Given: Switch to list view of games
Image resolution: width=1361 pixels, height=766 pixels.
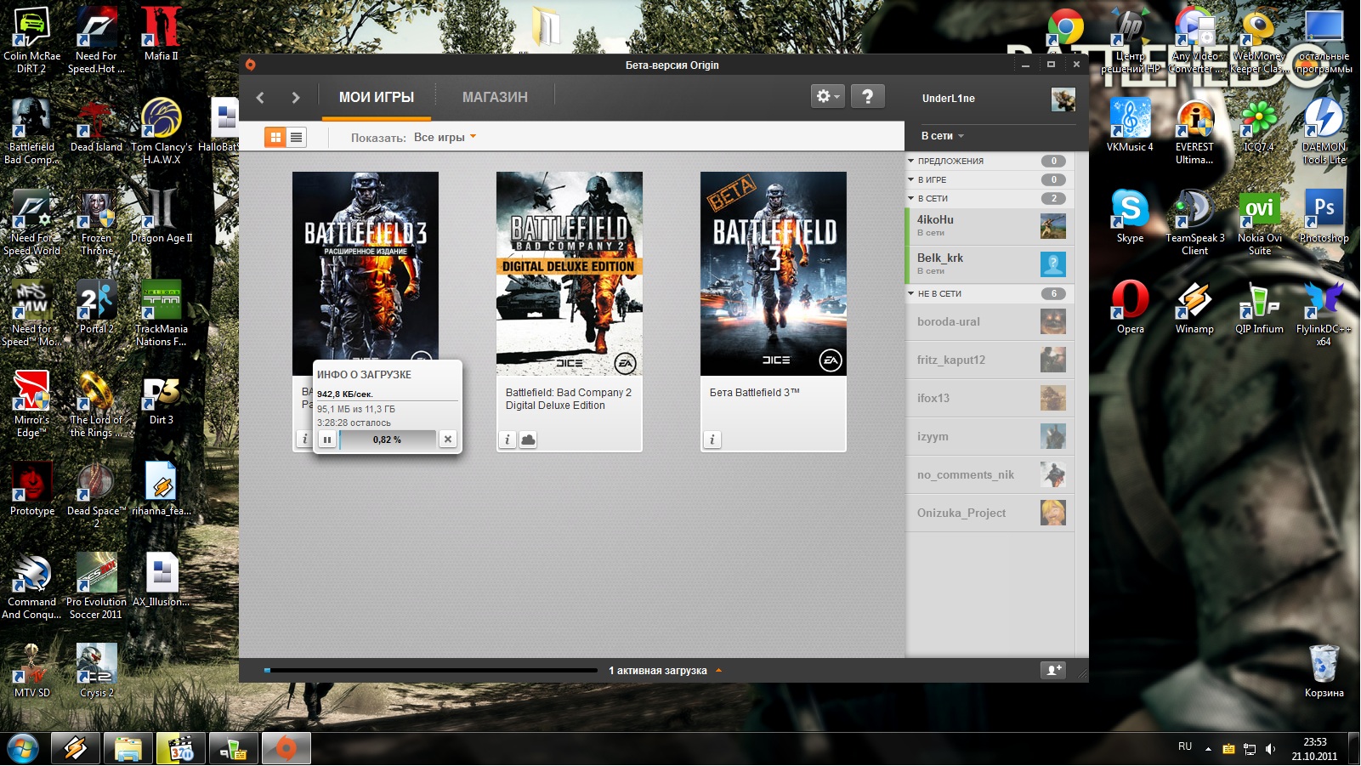Looking at the screenshot, I should click(x=296, y=137).
